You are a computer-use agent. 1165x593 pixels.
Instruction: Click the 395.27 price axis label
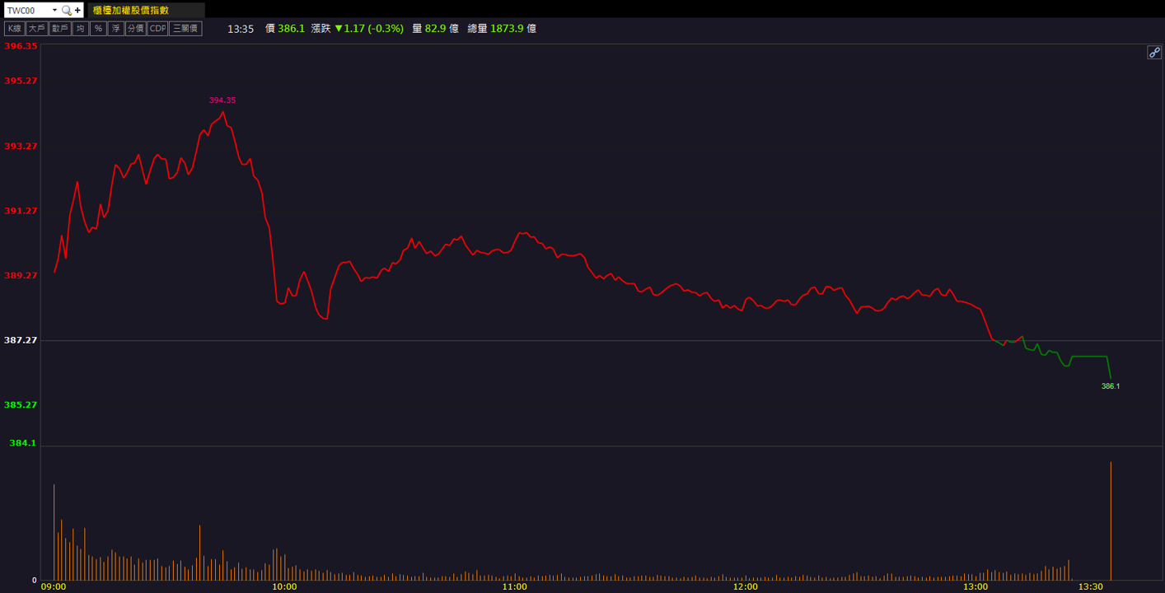pyautogui.click(x=21, y=81)
